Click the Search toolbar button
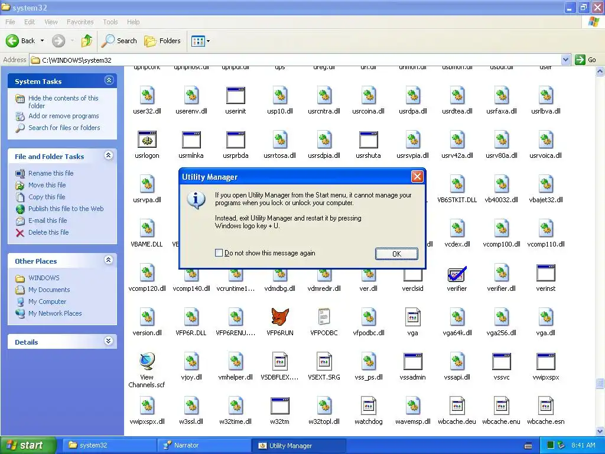This screenshot has width=605, height=454. tap(119, 41)
